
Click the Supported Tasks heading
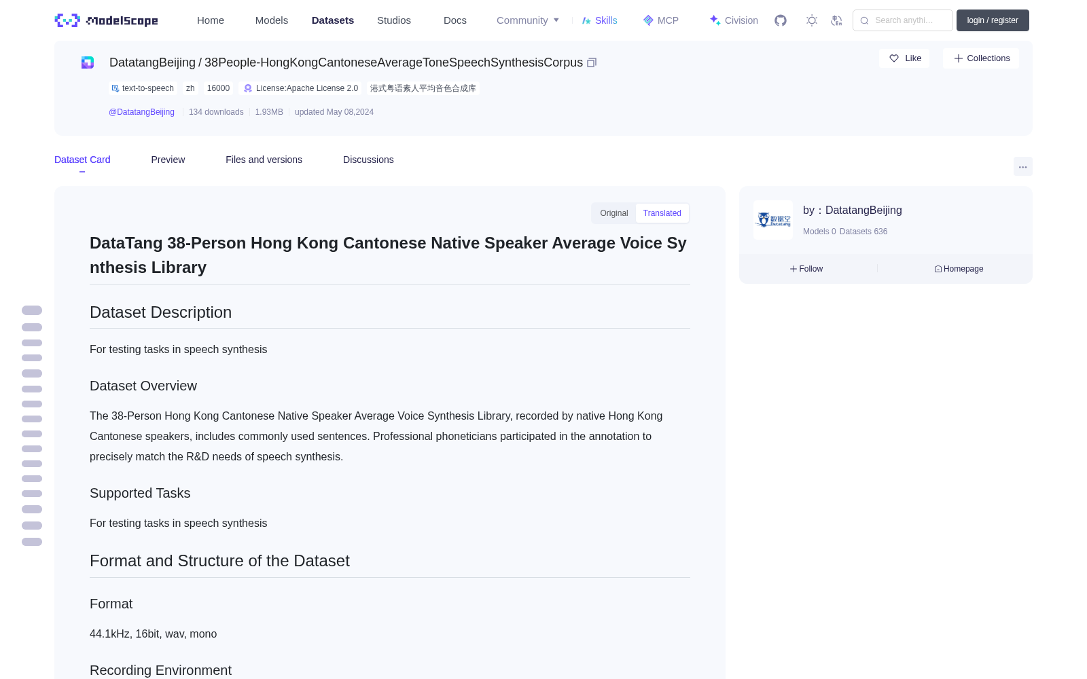coord(140,493)
